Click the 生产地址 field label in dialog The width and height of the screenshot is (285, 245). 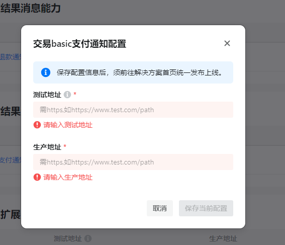[47, 147]
